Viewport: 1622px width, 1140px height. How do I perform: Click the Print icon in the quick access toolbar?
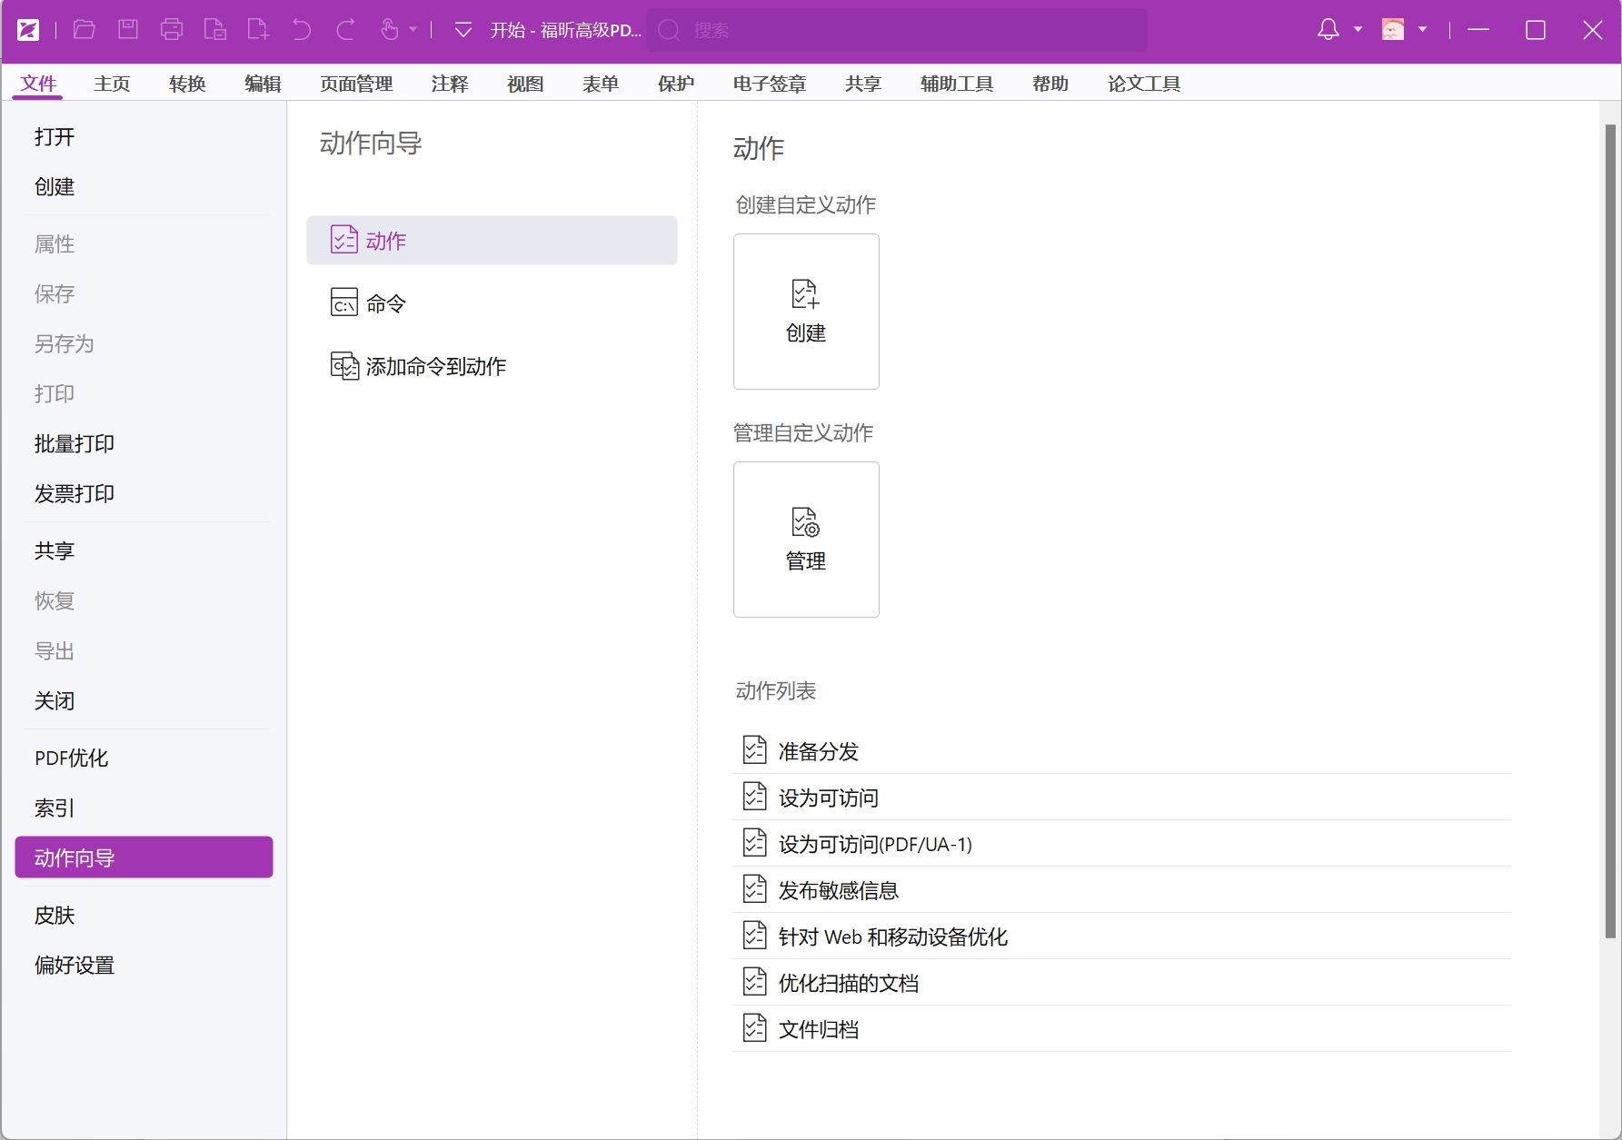[x=172, y=30]
